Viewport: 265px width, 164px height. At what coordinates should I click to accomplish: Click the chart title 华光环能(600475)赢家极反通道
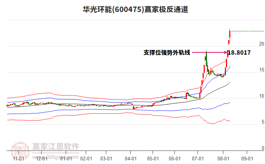(135, 9)
